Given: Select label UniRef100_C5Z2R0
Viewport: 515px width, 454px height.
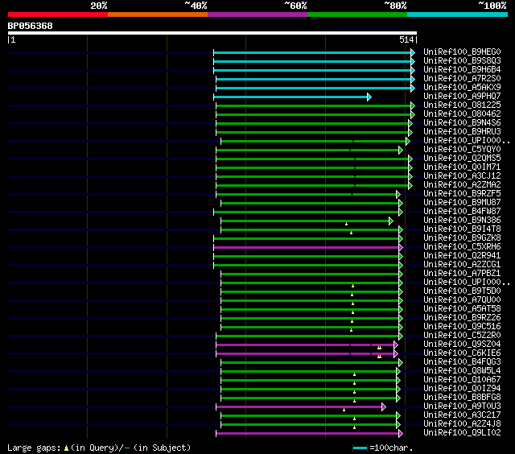Looking at the screenshot, I should (462, 336).
